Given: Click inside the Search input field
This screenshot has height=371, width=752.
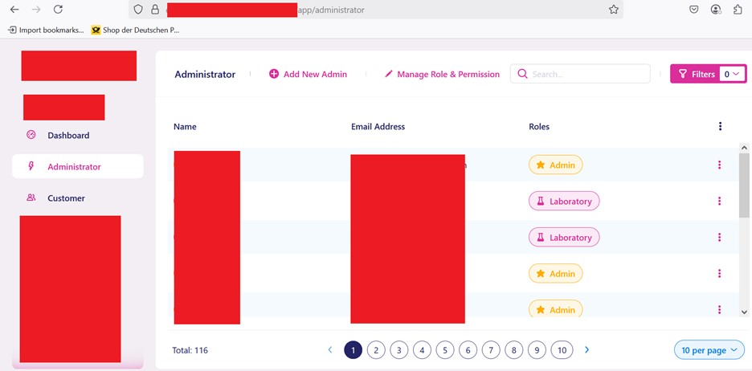Looking at the screenshot, I should point(586,74).
